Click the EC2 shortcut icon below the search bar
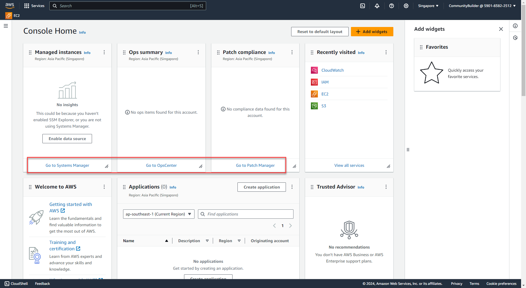Viewport: 526px width, 288px height. click(8, 15)
